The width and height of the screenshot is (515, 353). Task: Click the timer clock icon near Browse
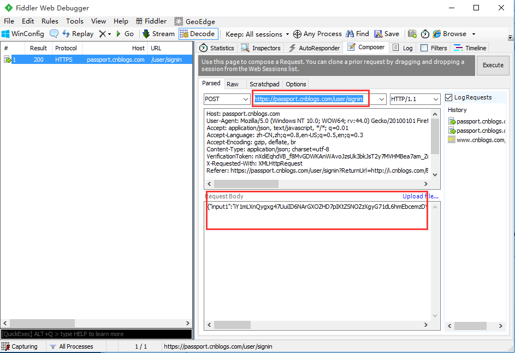[425, 33]
